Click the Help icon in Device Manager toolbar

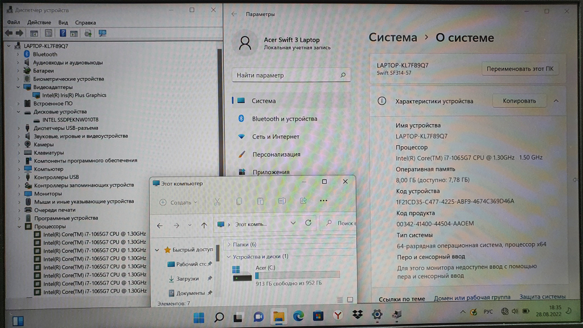click(x=63, y=33)
